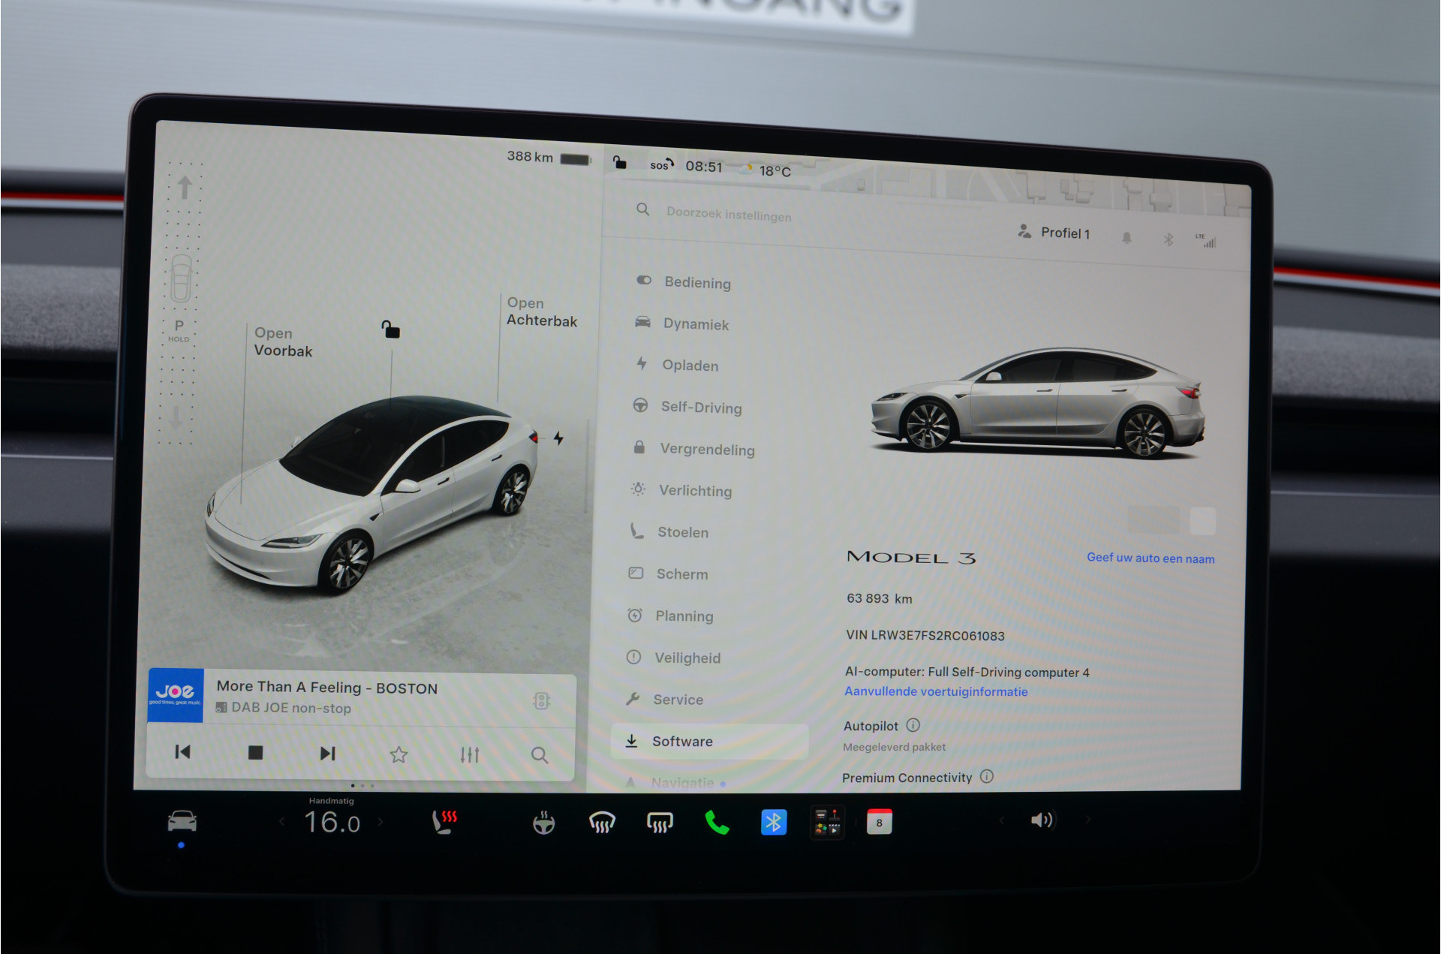Skip to previous track
This screenshot has height=954, width=1441.
point(182,751)
